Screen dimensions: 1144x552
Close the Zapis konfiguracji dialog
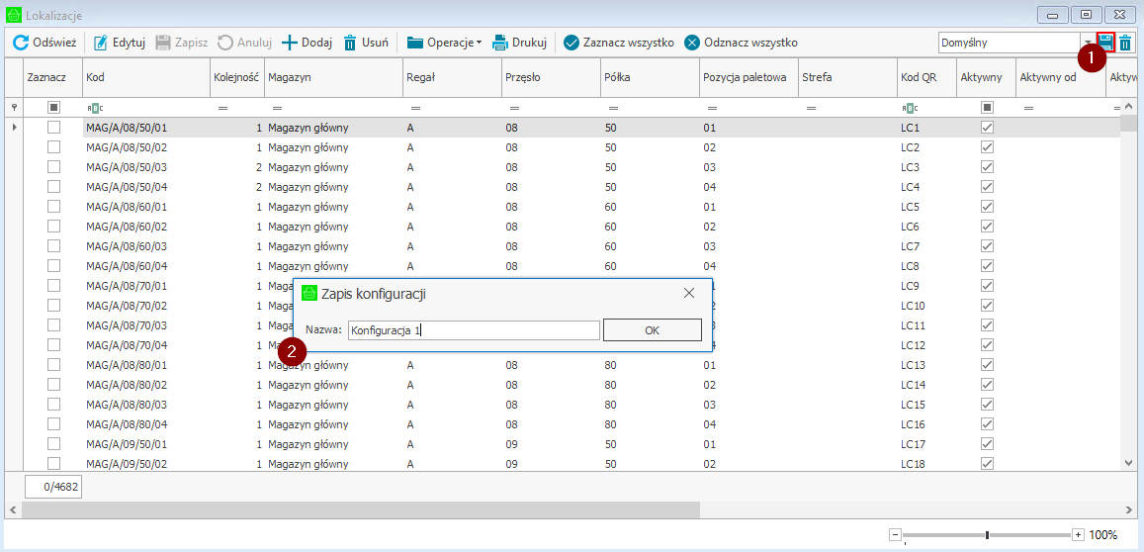coord(689,293)
